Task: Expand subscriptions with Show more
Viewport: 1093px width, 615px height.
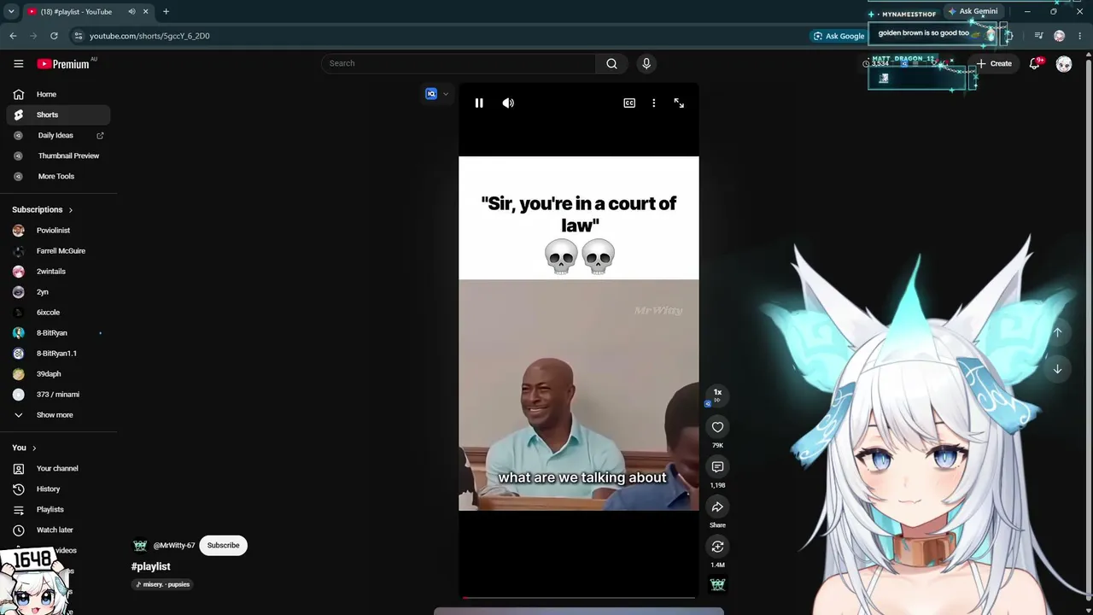Action: pyautogui.click(x=58, y=415)
